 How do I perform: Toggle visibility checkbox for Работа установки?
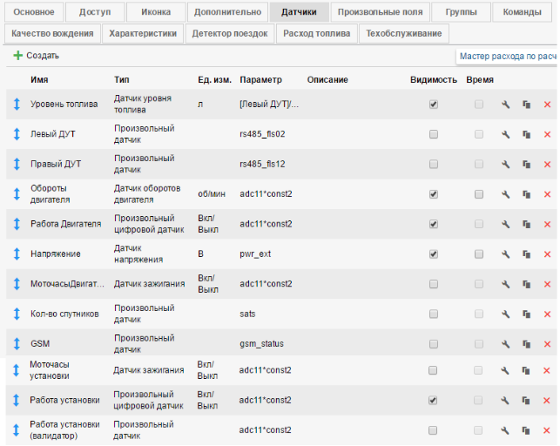coord(434,400)
